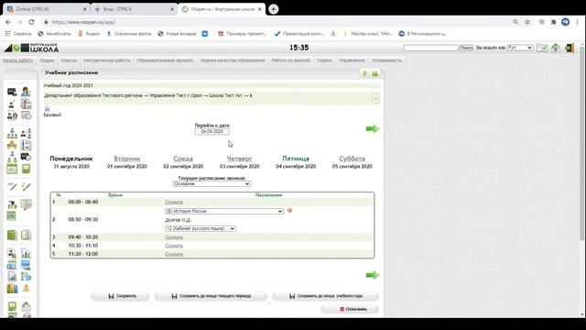586x330 pixels.
Task: Click the Отменить button
Action: pyautogui.click(x=350, y=309)
